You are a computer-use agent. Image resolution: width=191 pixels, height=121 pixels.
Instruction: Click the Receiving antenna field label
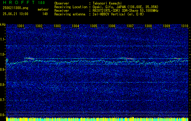point(70,14)
